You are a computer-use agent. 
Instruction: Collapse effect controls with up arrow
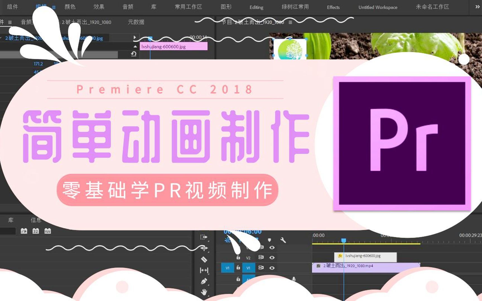point(135,46)
